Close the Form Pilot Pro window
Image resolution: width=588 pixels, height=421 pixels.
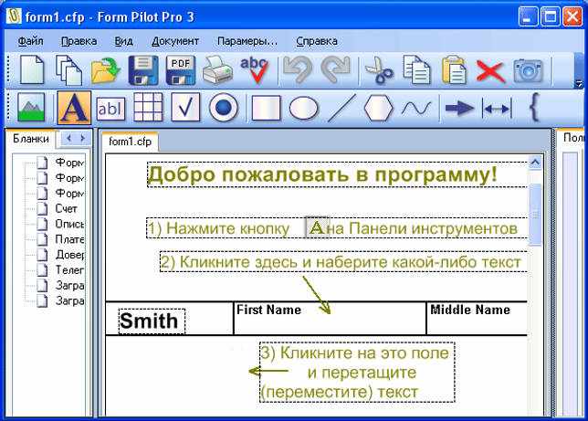(572, 16)
